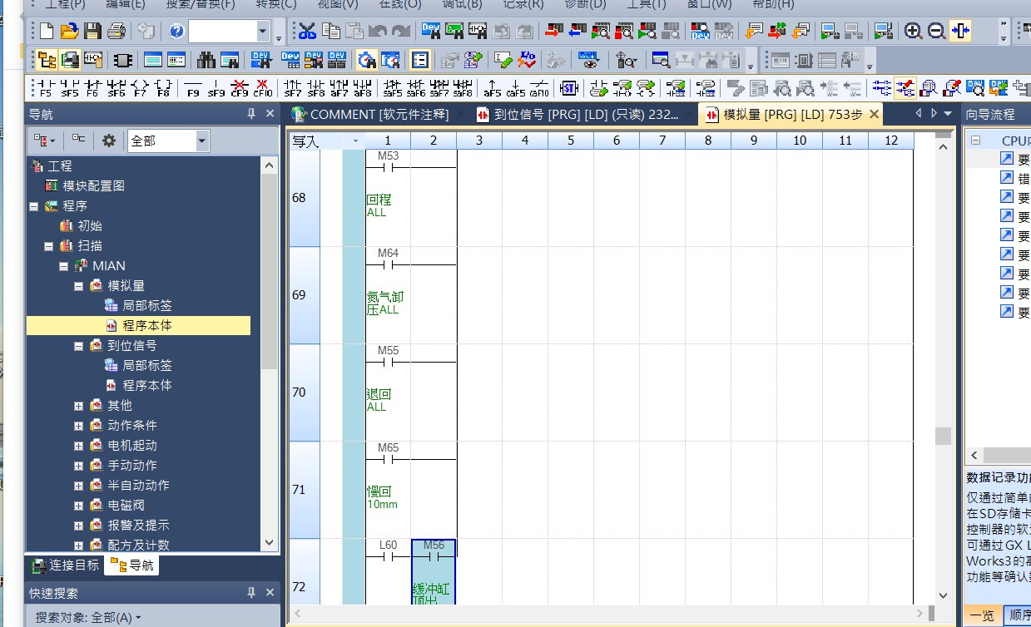Collapse the 模拟量 tree node
Image resolution: width=1031 pixels, height=627 pixels.
click(78, 286)
